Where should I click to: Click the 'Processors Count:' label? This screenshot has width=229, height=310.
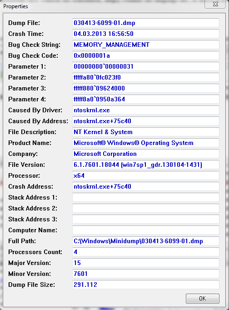point(35,252)
